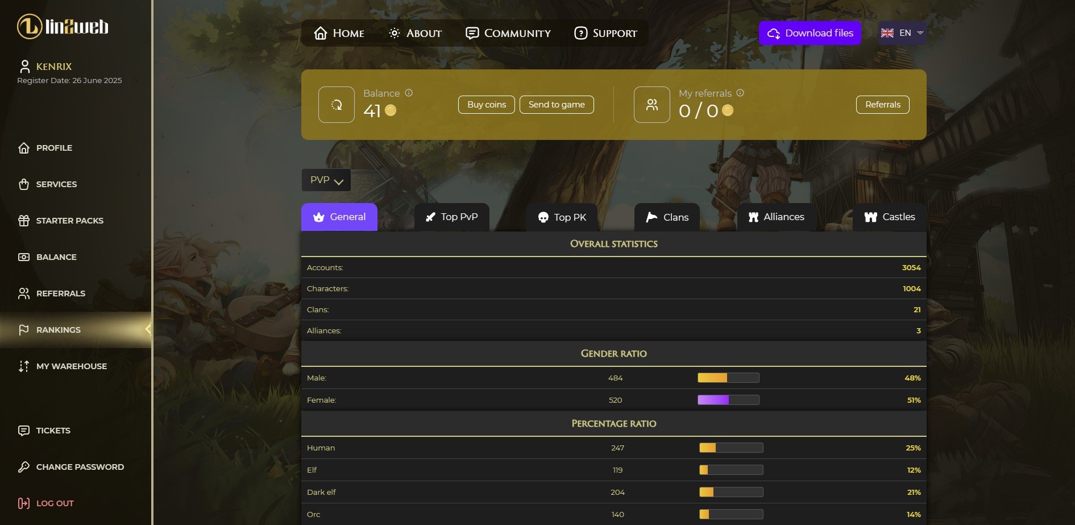Click the Profile house icon in sidebar
1075x525 pixels.
pyautogui.click(x=24, y=148)
